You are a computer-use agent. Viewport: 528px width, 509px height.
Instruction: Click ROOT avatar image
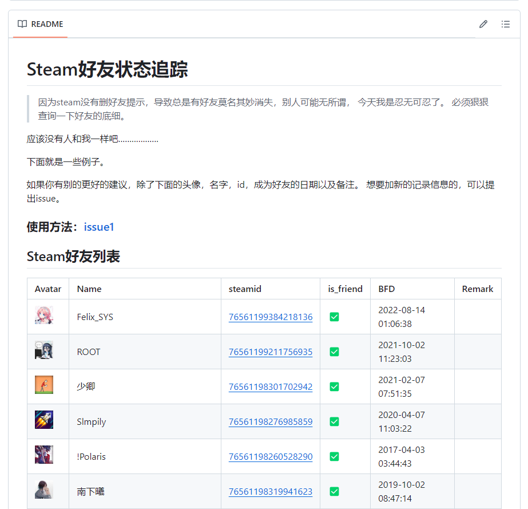pyautogui.click(x=44, y=350)
